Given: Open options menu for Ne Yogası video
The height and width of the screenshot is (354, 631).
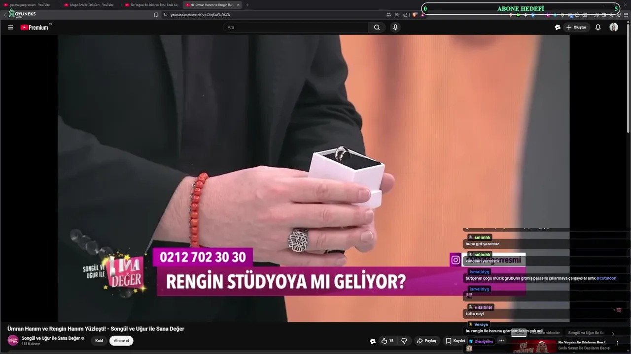Looking at the screenshot, I should (x=618, y=343).
